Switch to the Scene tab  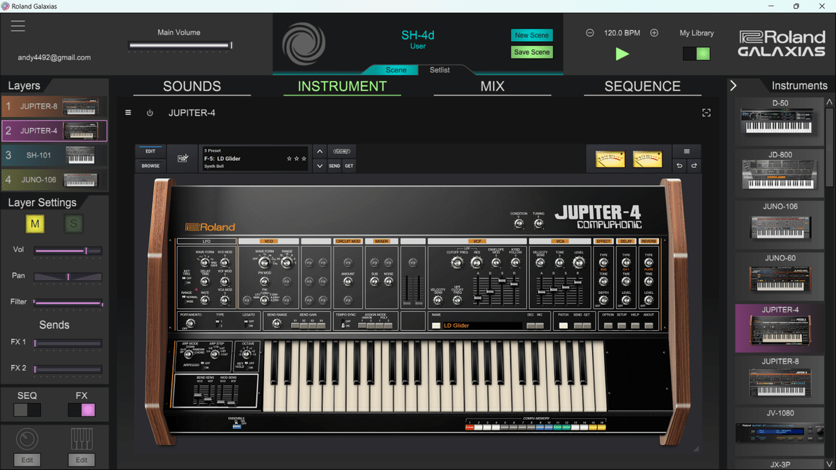(x=396, y=70)
